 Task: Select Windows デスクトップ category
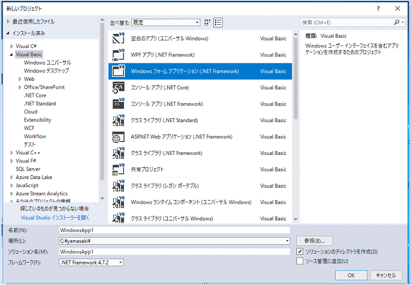coord(46,70)
